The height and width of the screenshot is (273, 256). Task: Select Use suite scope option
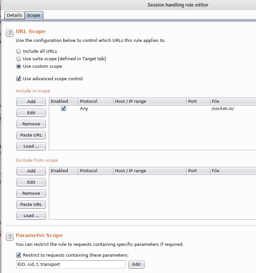click(19, 59)
